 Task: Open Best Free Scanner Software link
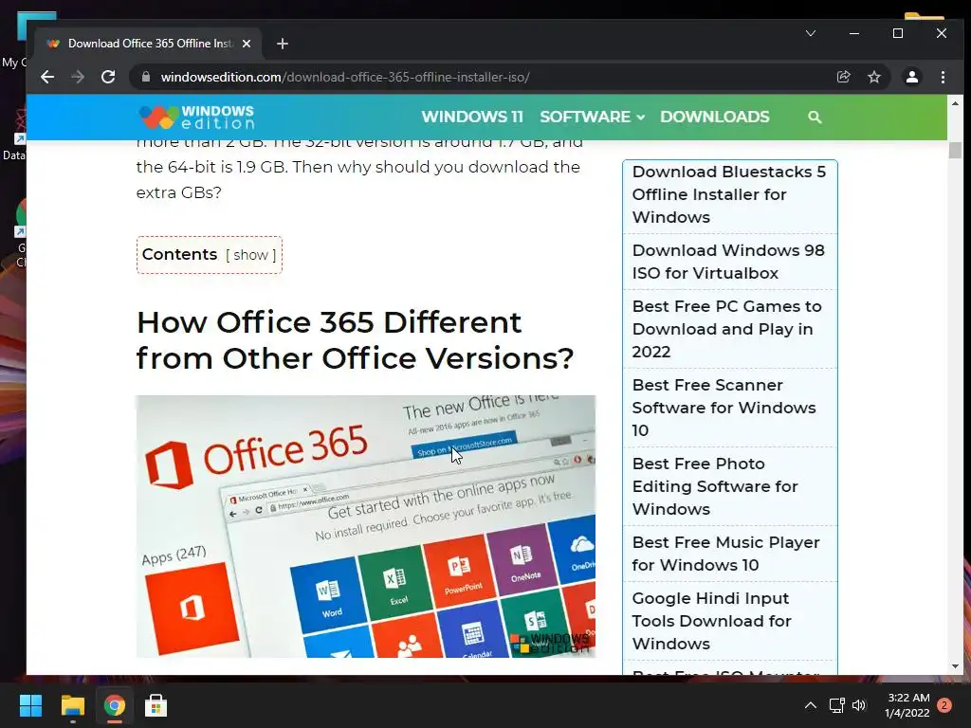(724, 408)
